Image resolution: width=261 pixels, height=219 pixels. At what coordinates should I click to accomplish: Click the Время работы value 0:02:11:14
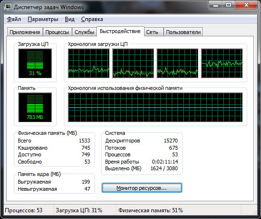[165, 162]
